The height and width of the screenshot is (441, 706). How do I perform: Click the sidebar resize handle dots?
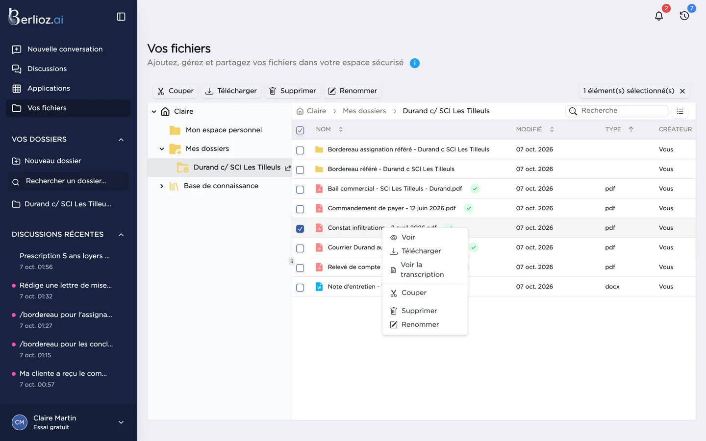point(292,261)
